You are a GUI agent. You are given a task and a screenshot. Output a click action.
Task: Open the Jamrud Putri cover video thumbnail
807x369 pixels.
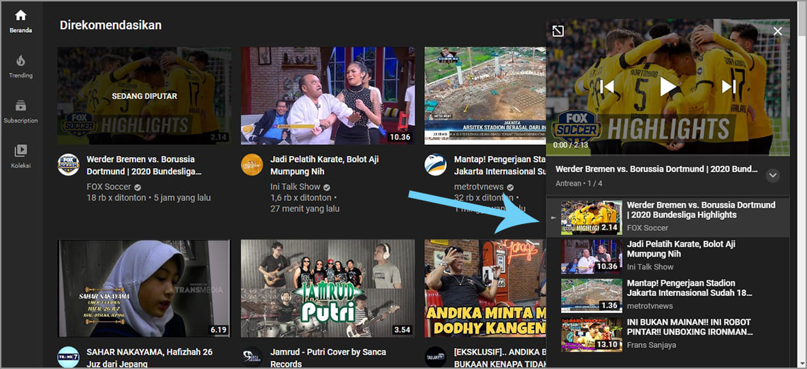328,288
